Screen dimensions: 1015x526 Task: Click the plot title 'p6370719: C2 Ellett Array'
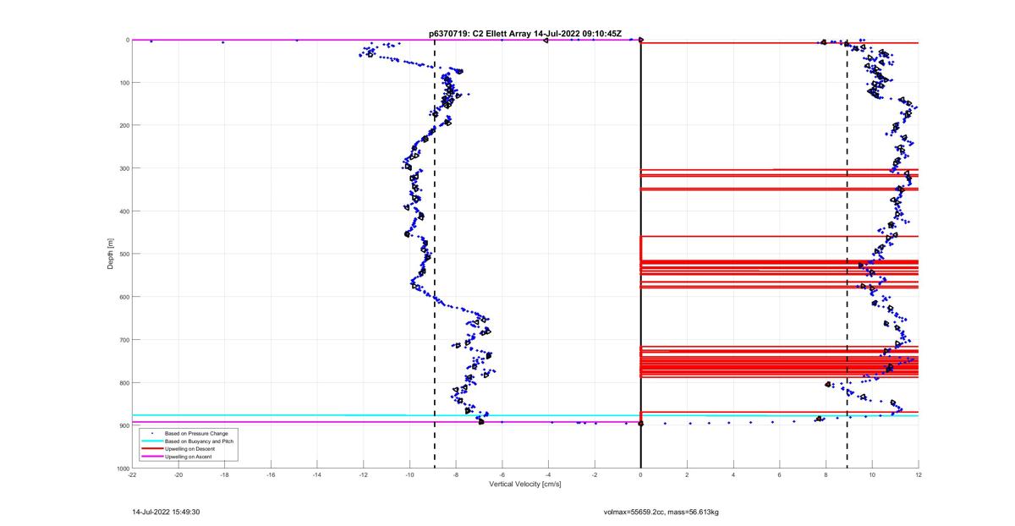(480, 34)
